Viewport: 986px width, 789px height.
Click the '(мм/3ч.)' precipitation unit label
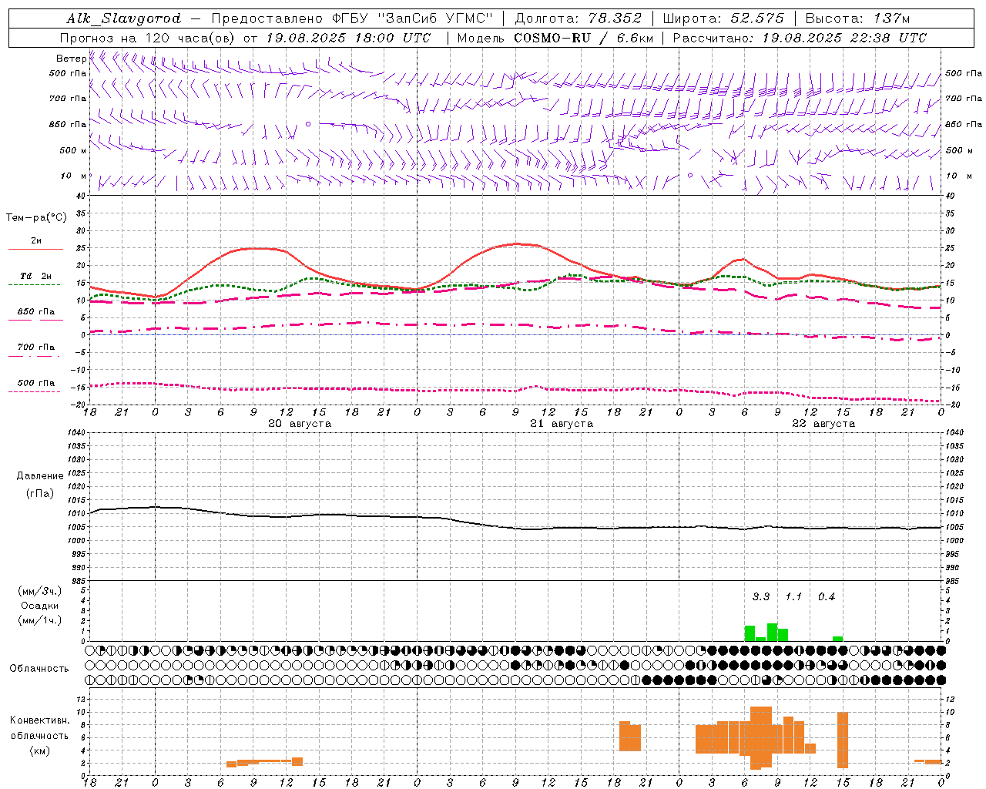click(39, 591)
